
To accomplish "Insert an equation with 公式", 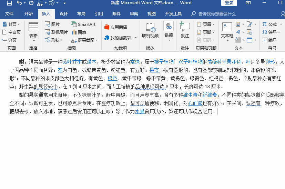I will pyautogui.click(x=269, y=24).
